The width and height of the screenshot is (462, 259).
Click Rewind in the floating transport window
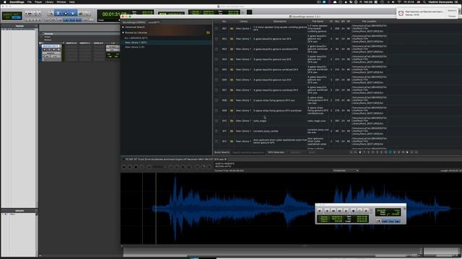334,211
